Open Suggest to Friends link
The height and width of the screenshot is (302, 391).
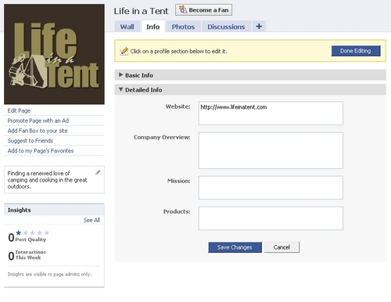(30, 141)
